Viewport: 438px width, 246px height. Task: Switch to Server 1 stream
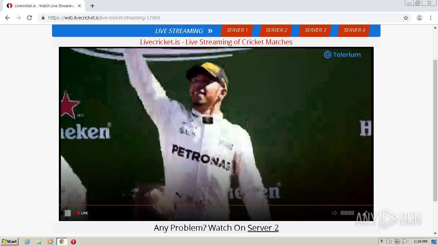pyautogui.click(x=237, y=30)
